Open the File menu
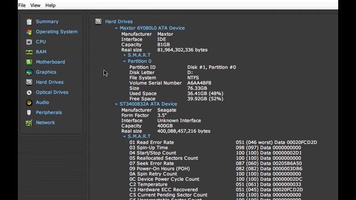This screenshot has height=200, width=356. 22,5
